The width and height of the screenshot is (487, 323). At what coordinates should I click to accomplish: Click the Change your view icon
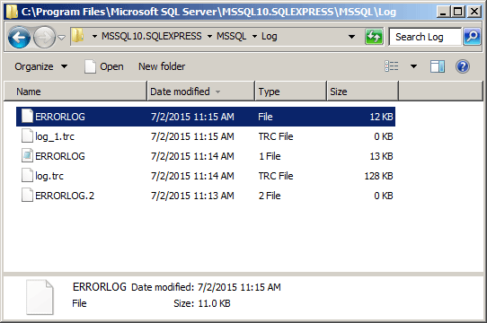(x=392, y=66)
